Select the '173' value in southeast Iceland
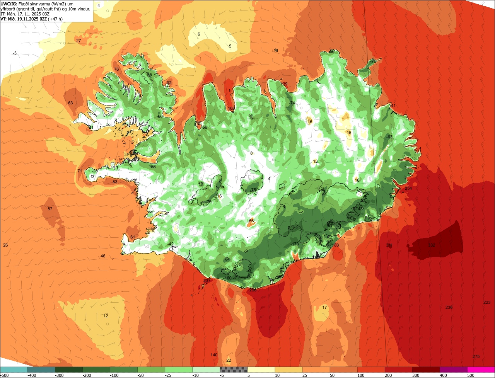The width and height of the screenshot is (495, 378). (295, 244)
